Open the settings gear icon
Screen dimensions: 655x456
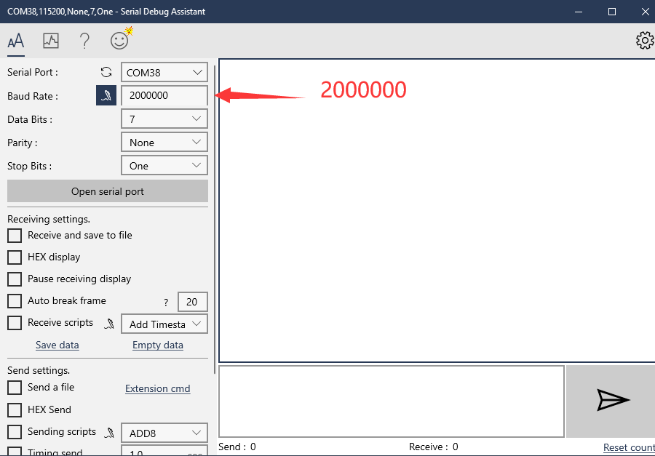pos(645,41)
